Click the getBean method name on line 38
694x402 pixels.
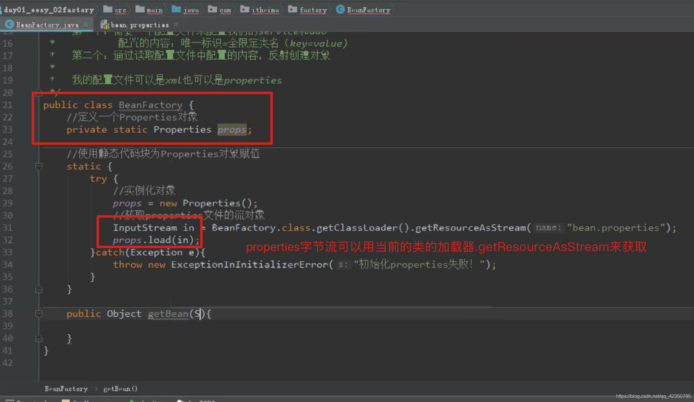(x=168, y=314)
